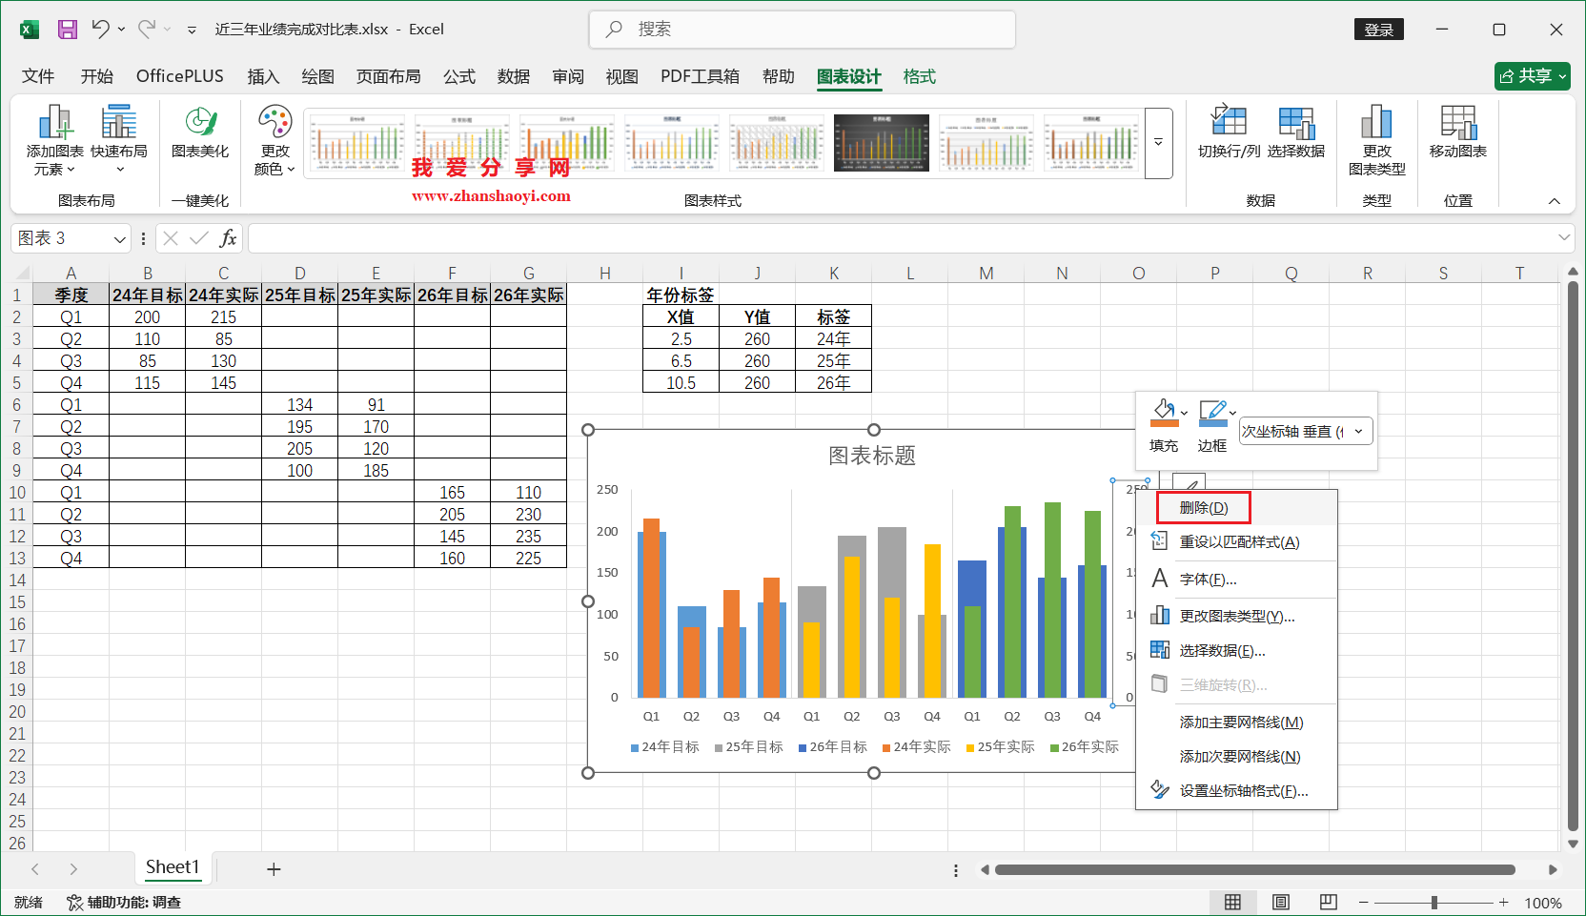Switch to the 公式 tab
Image resolution: width=1586 pixels, height=916 pixels.
pos(459,76)
